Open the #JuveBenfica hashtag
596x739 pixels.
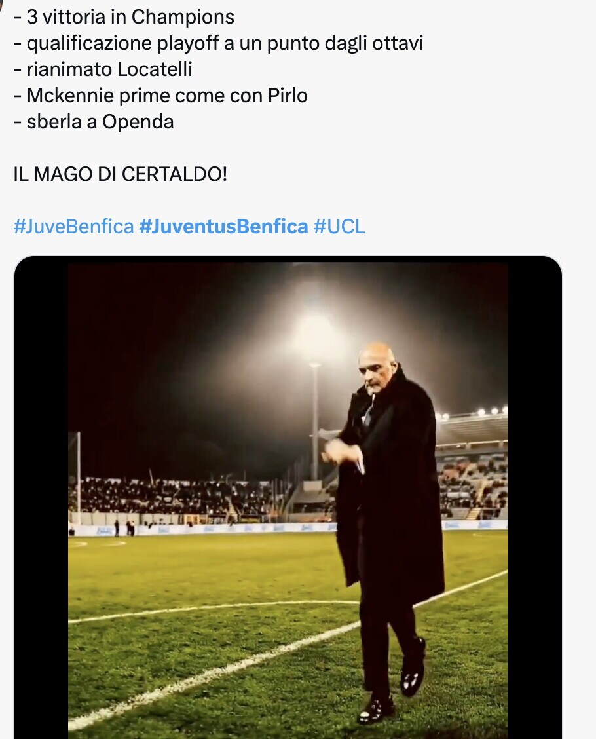point(73,227)
